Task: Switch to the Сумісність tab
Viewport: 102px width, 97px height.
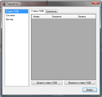Action: (51, 11)
